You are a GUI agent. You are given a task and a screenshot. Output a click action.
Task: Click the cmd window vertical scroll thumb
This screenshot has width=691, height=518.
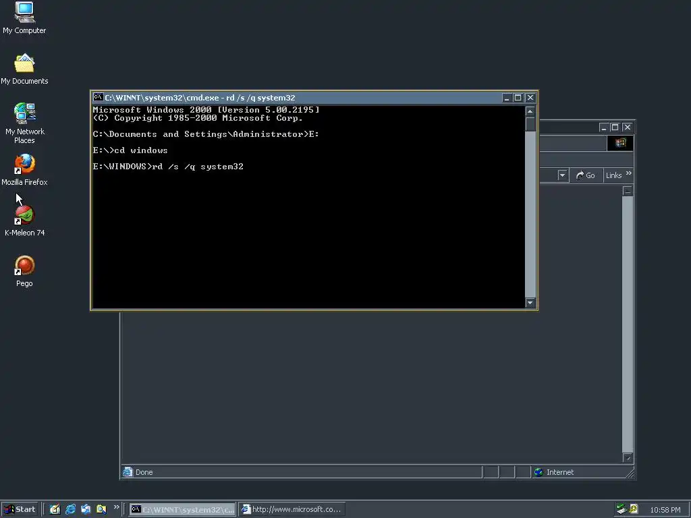pyautogui.click(x=530, y=124)
